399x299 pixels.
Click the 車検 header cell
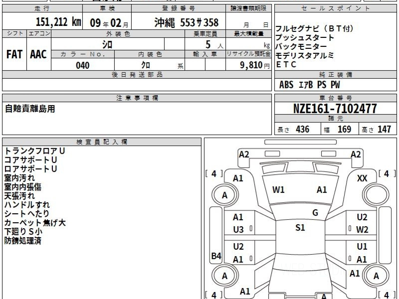[x=107, y=8]
